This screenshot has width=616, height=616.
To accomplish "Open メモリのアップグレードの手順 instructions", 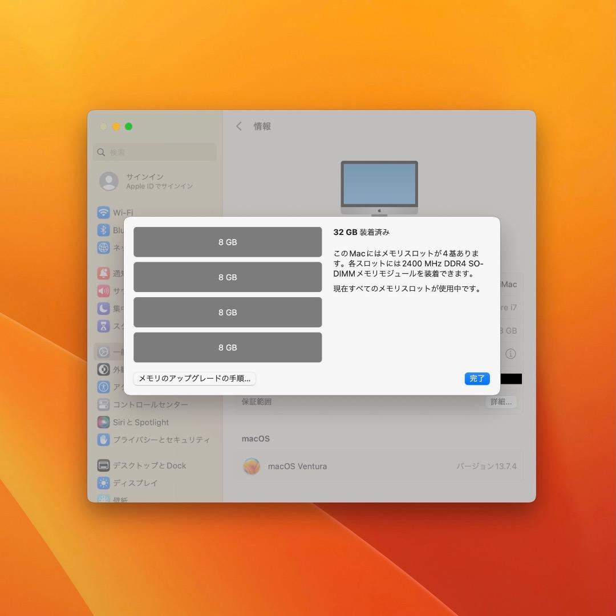I will [194, 379].
